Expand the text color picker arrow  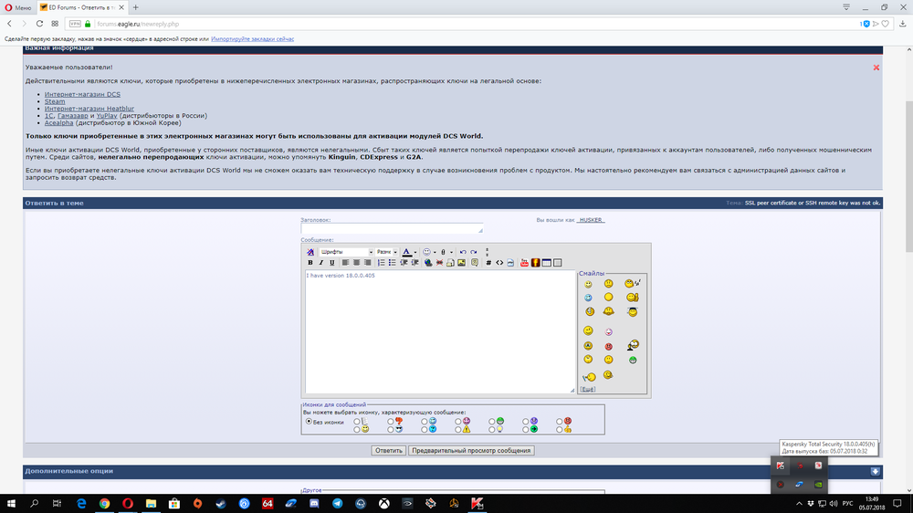pos(415,252)
